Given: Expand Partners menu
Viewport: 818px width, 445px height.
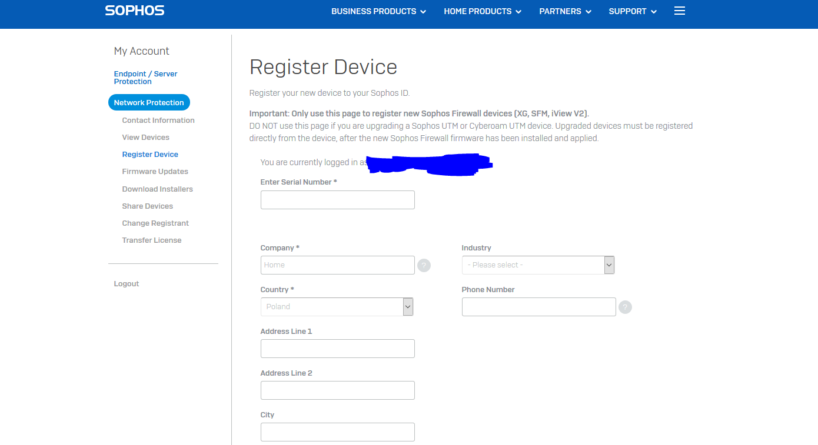Looking at the screenshot, I should coord(565,11).
